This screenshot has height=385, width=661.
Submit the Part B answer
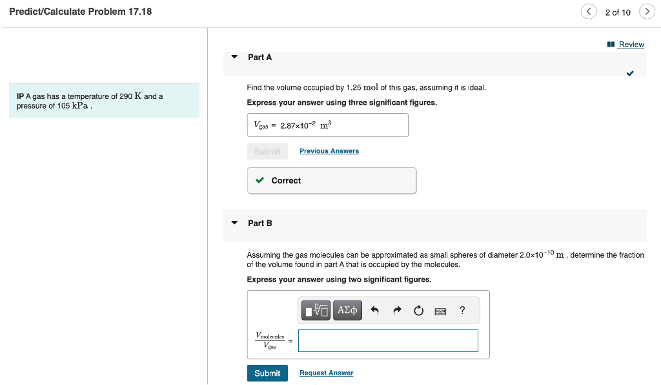(x=267, y=373)
